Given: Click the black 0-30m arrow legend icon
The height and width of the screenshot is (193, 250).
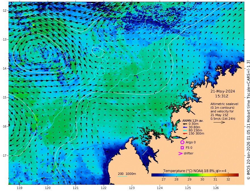Looking at the screenshot, I should (185, 124).
